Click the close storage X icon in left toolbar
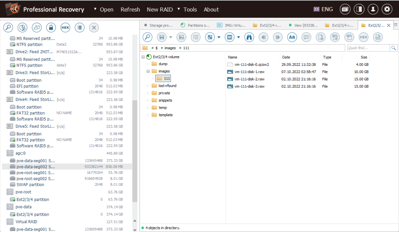Image resolution: width=399 pixels, height=232 pixels. click(x=94, y=28)
